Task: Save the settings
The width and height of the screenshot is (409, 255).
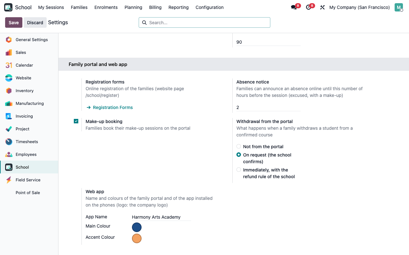Action: coord(14,23)
